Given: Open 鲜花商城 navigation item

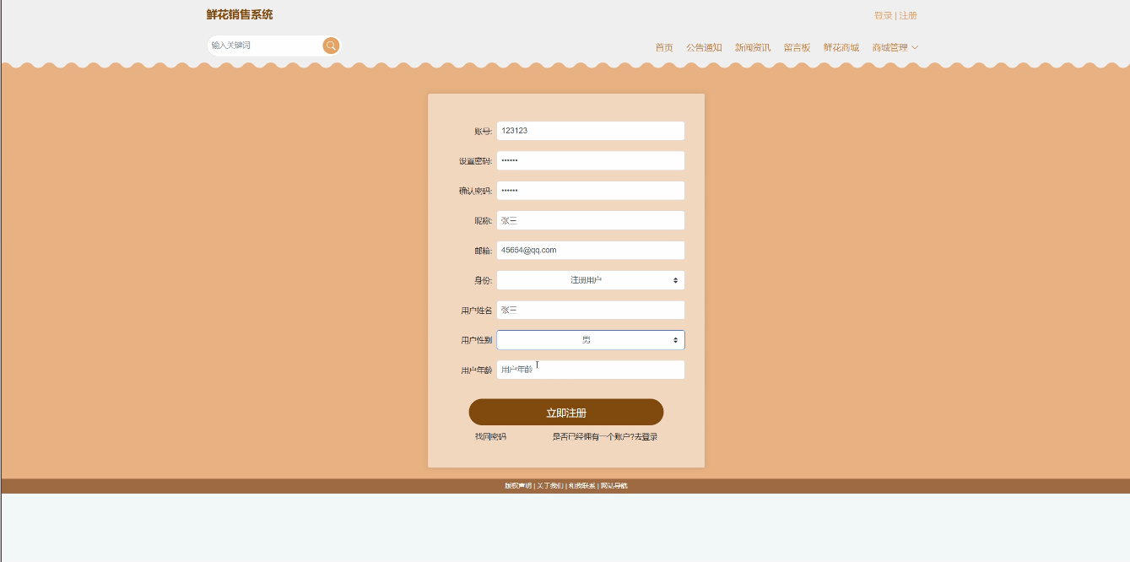Looking at the screenshot, I should coord(841,47).
